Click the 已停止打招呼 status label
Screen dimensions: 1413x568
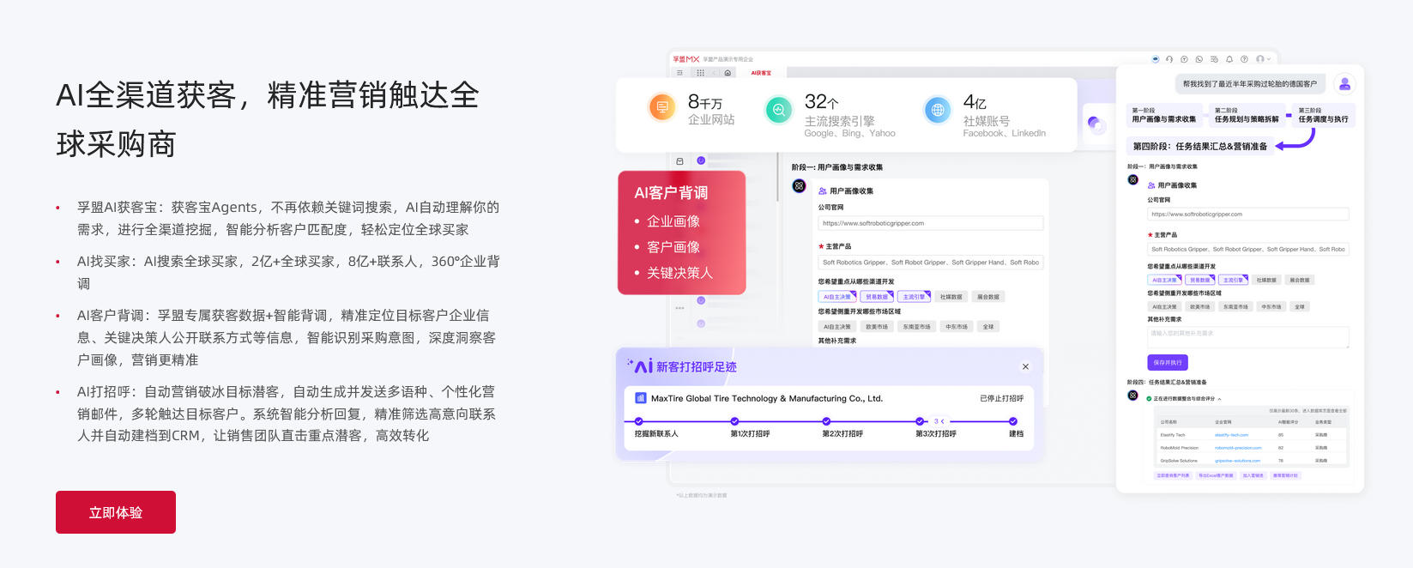pyautogui.click(x=1001, y=398)
